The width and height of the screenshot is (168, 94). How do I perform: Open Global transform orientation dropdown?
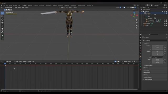pyautogui.click(x=62, y=8)
